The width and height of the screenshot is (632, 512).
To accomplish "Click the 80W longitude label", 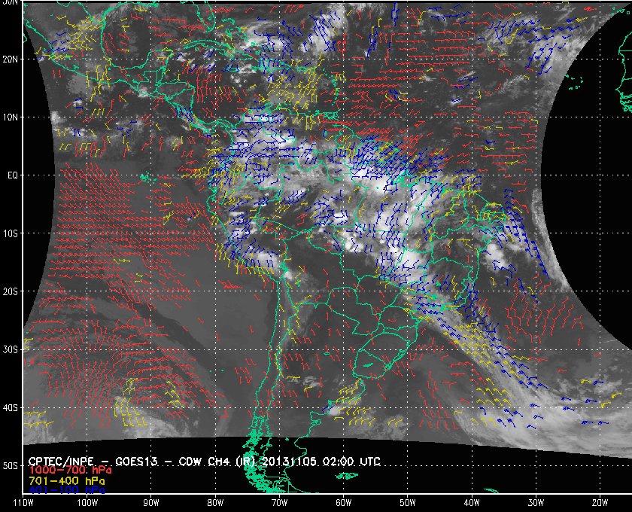I will pyautogui.click(x=215, y=503).
